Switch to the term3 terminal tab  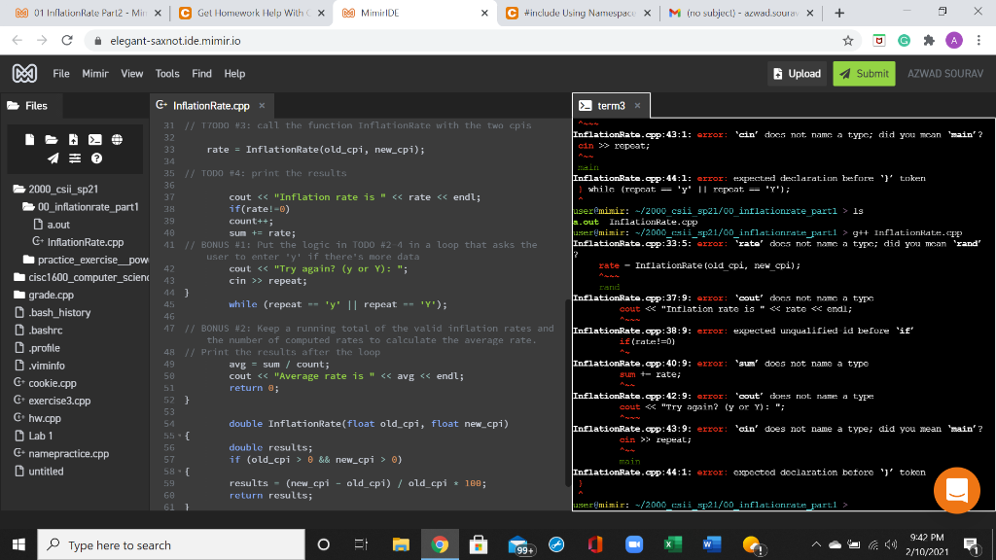pos(608,106)
